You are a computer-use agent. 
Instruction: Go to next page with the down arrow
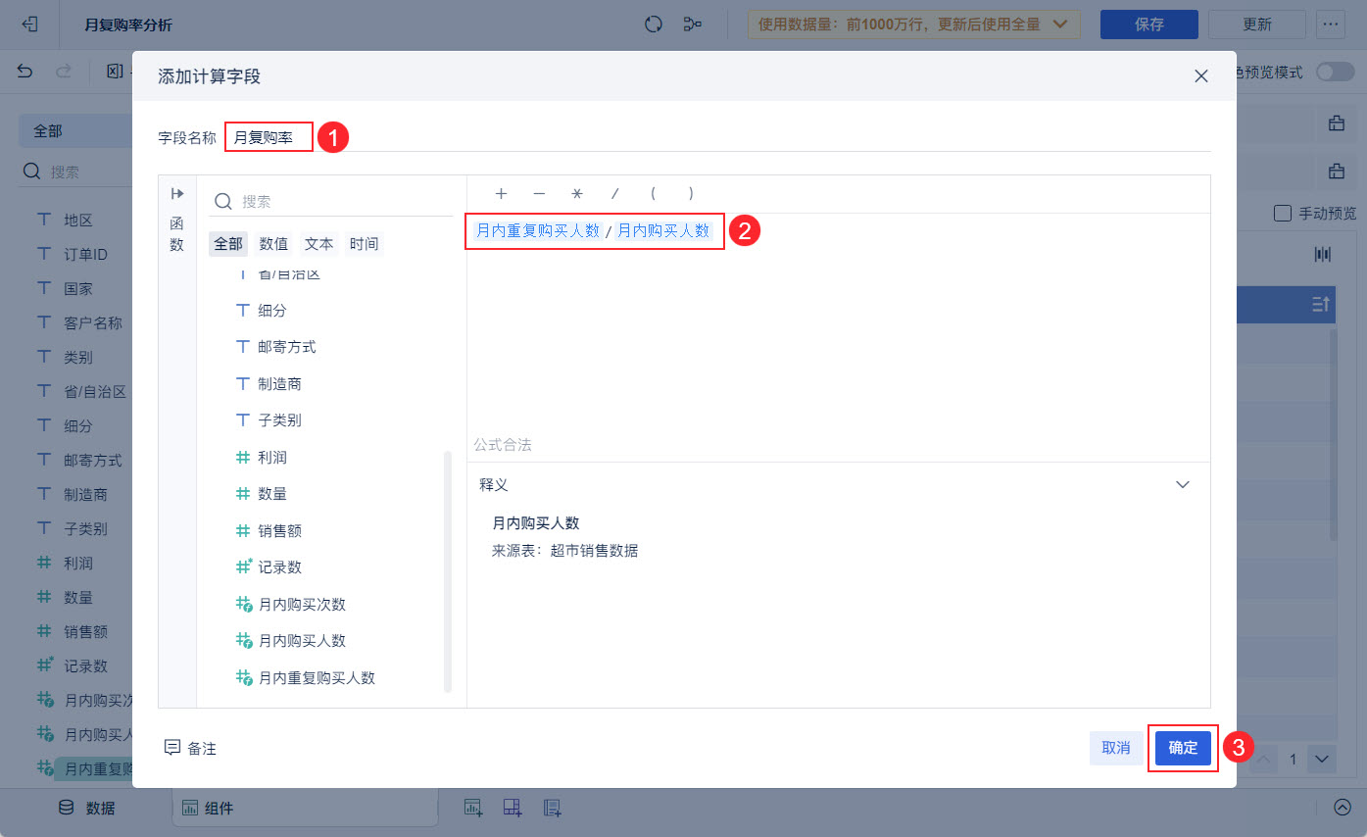1322,760
